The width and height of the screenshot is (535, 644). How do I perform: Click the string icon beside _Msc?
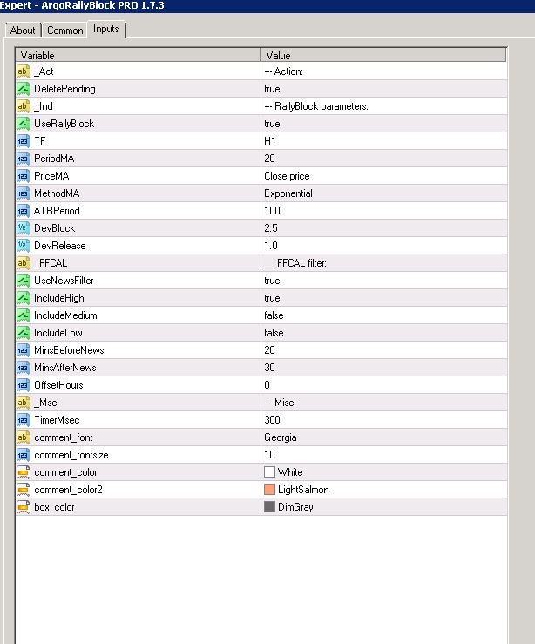coord(24,403)
